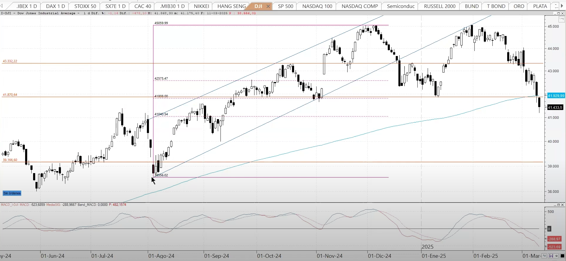The width and height of the screenshot is (566, 261).
Task: Click the 45.000 price scale label
Action: (553, 26)
